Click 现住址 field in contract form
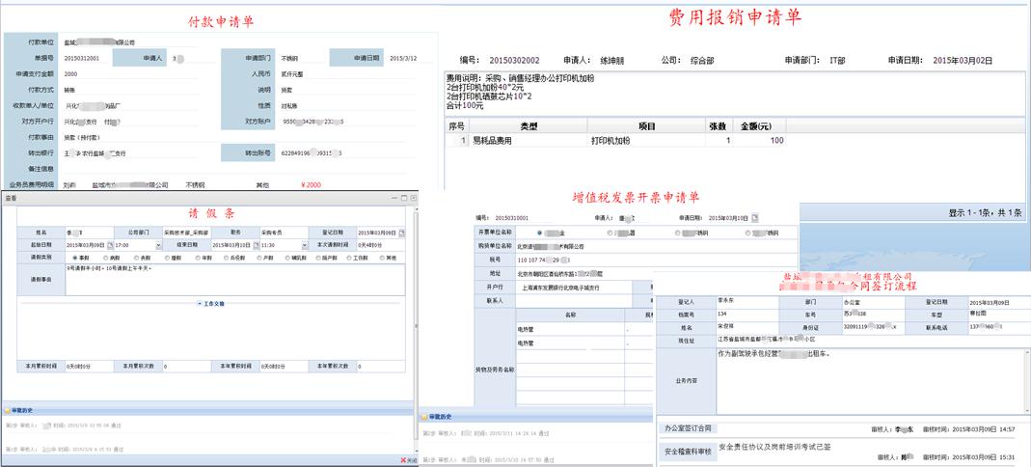 tap(871, 340)
